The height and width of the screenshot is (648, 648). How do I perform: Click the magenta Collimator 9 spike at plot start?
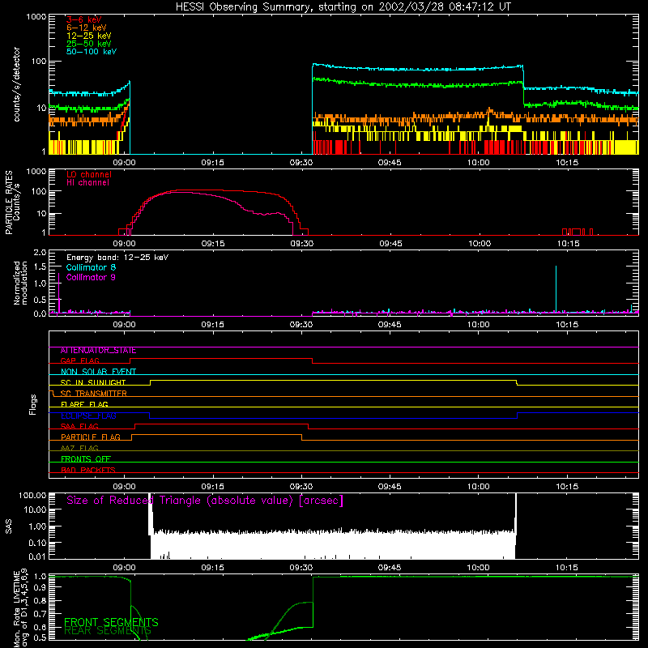59,292
